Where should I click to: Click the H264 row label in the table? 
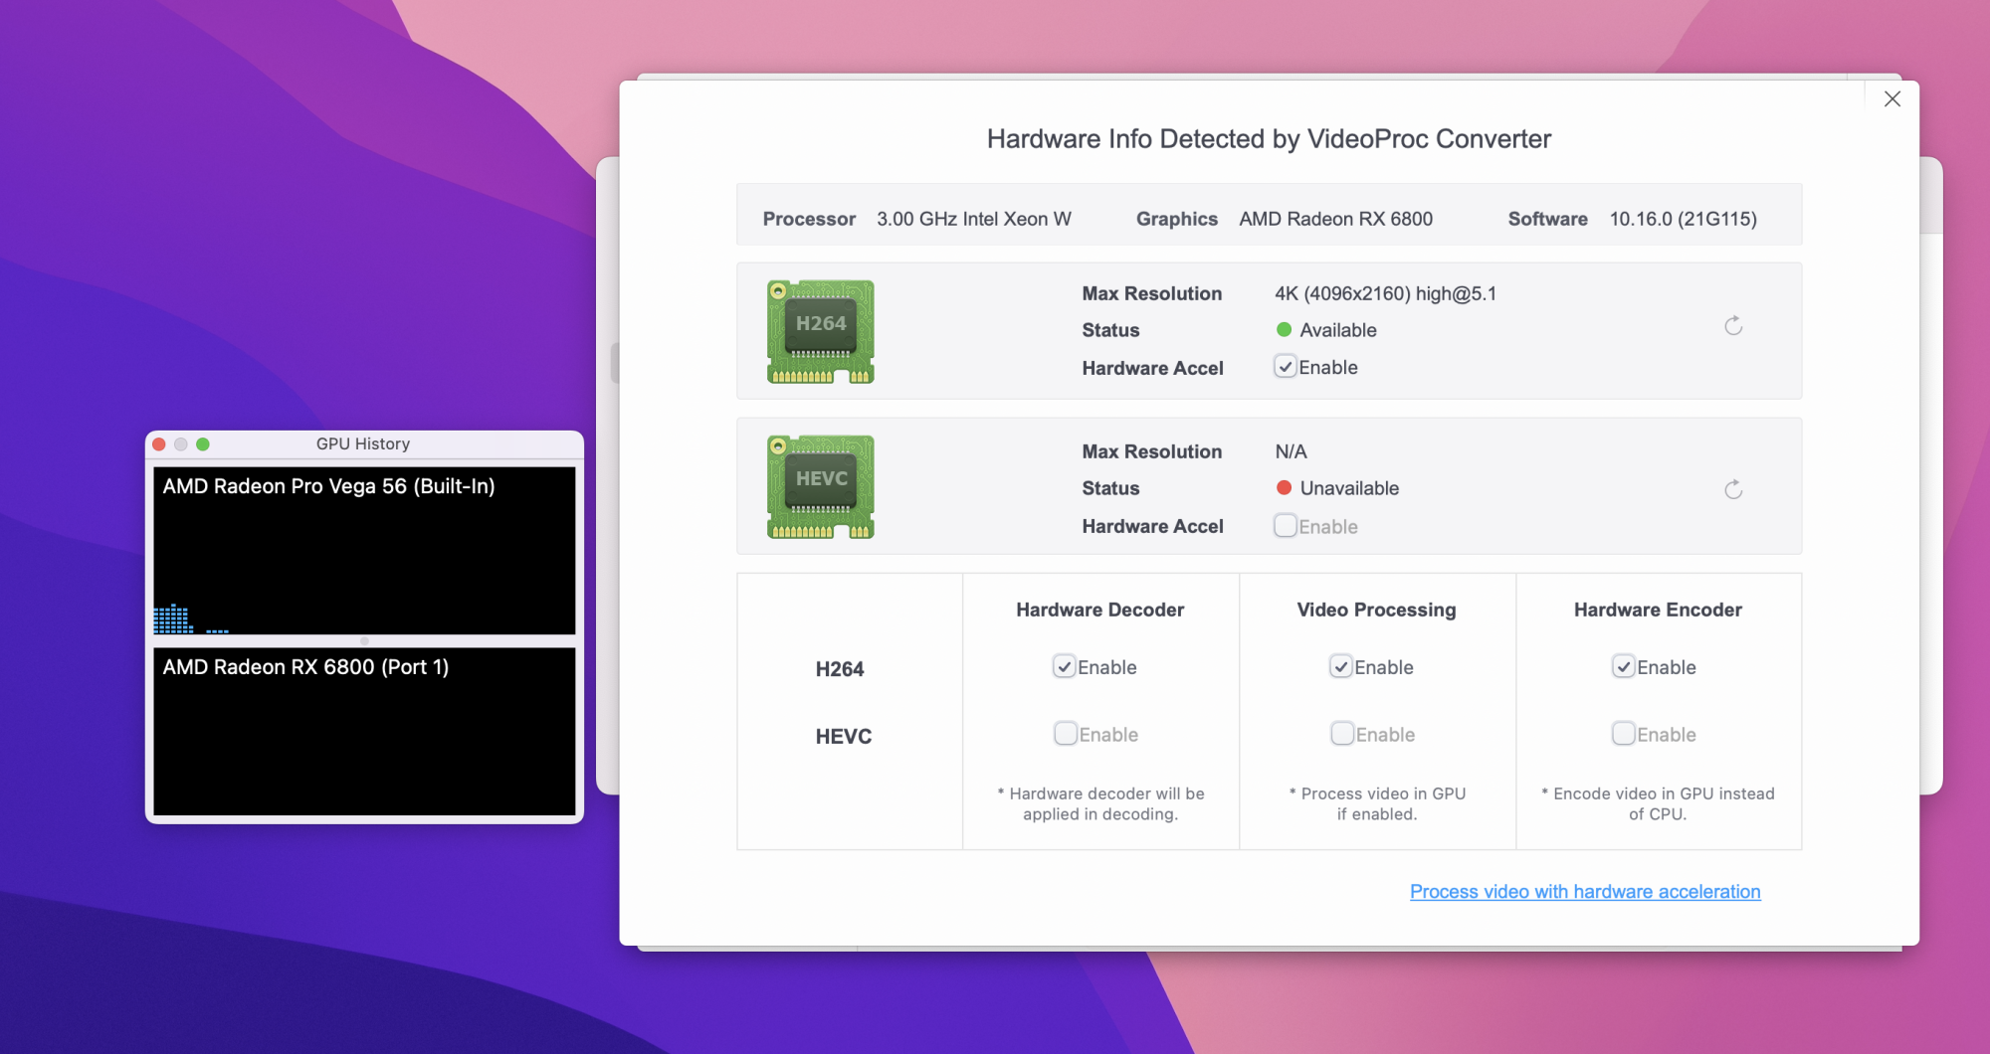(840, 669)
